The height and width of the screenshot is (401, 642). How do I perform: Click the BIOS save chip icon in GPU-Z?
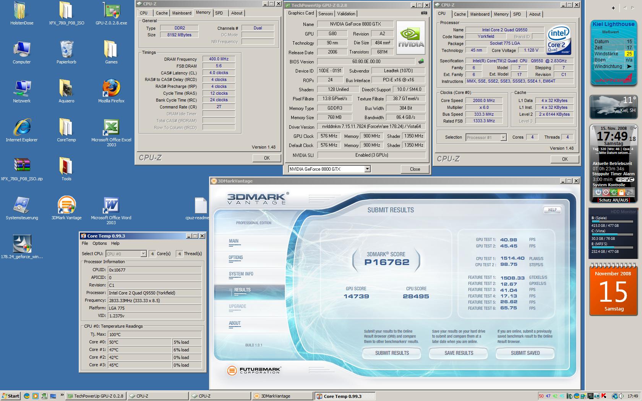[421, 61]
